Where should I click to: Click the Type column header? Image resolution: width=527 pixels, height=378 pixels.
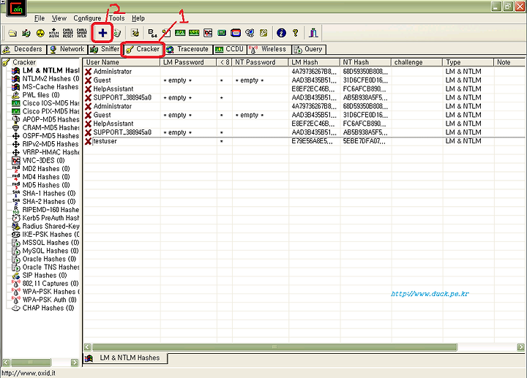coord(468,62)
